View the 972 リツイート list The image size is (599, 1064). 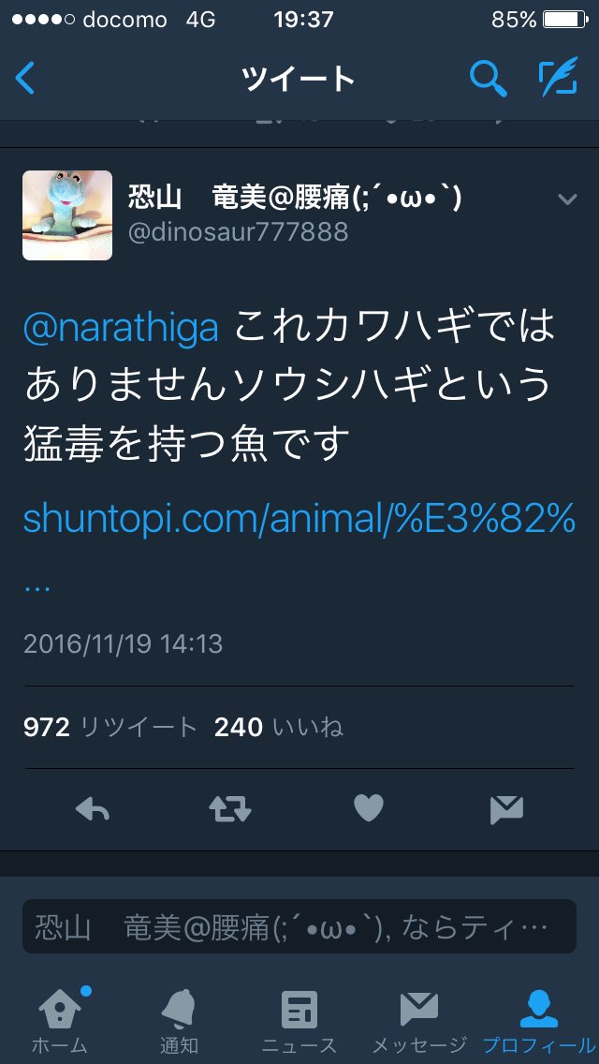110,728
